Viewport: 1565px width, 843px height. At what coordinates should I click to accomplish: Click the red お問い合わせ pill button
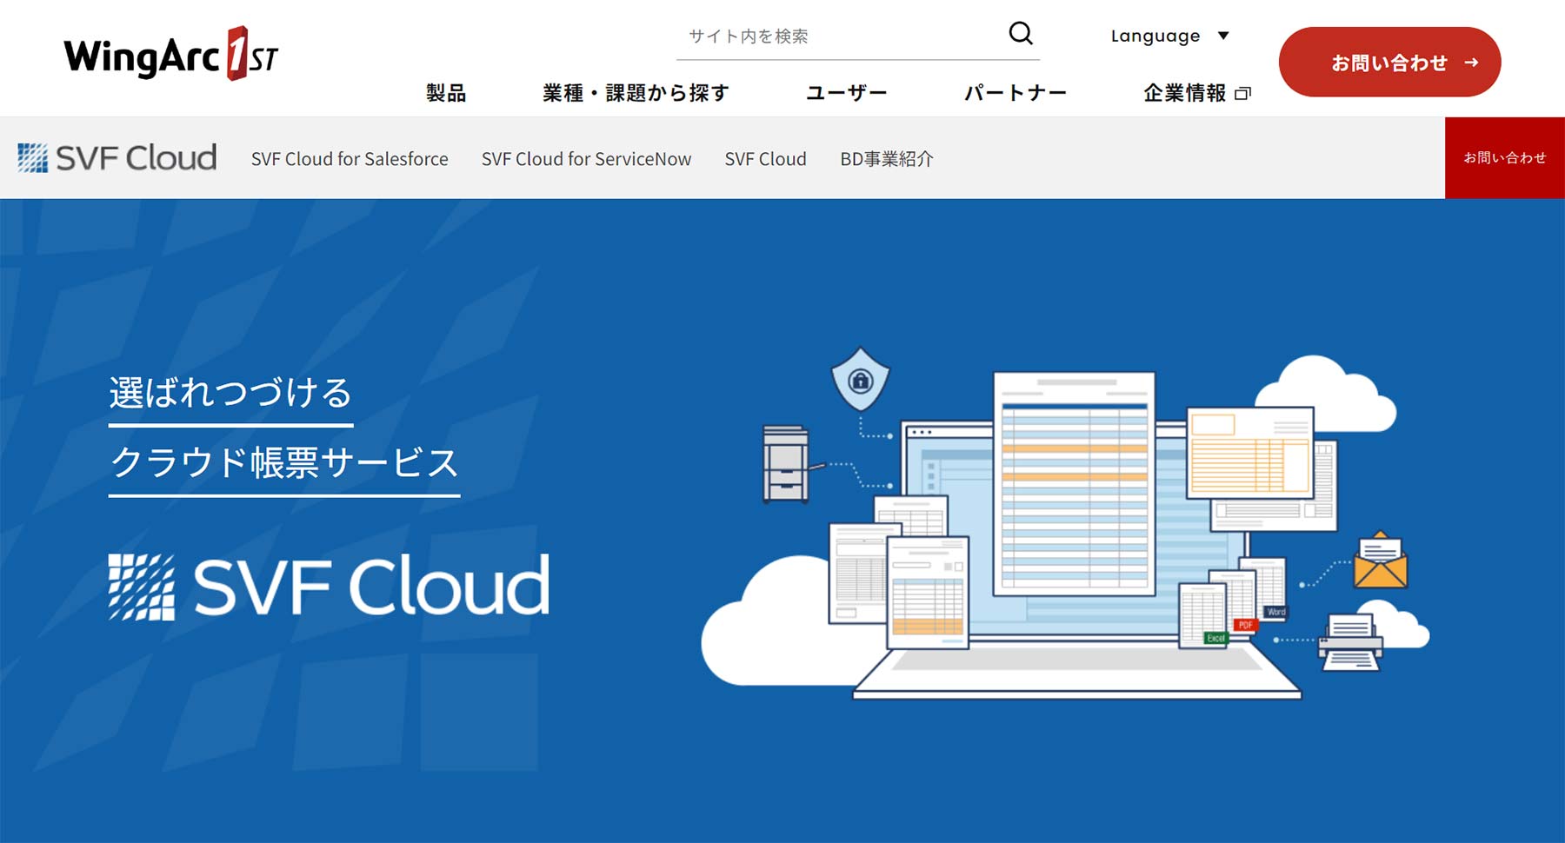pyautogui.click(x=1389, y=62)
